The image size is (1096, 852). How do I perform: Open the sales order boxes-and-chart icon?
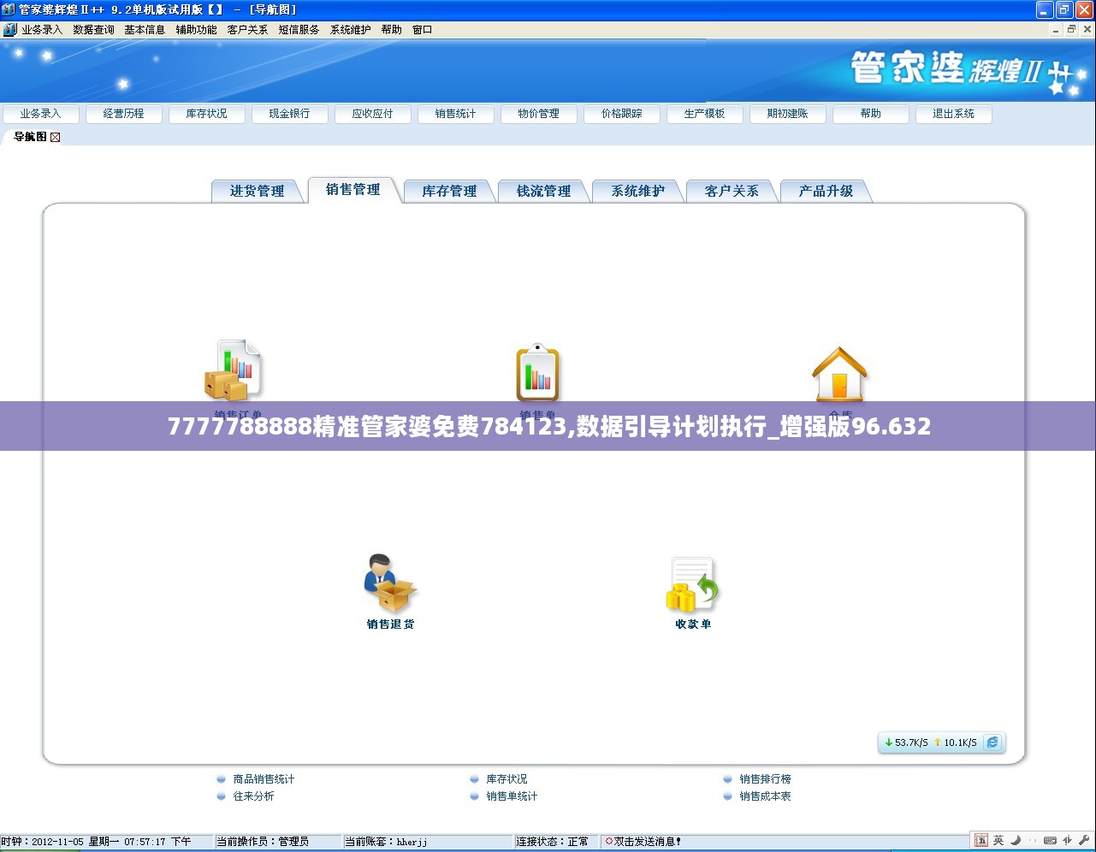pyautogui.click(x=234, y=370)
